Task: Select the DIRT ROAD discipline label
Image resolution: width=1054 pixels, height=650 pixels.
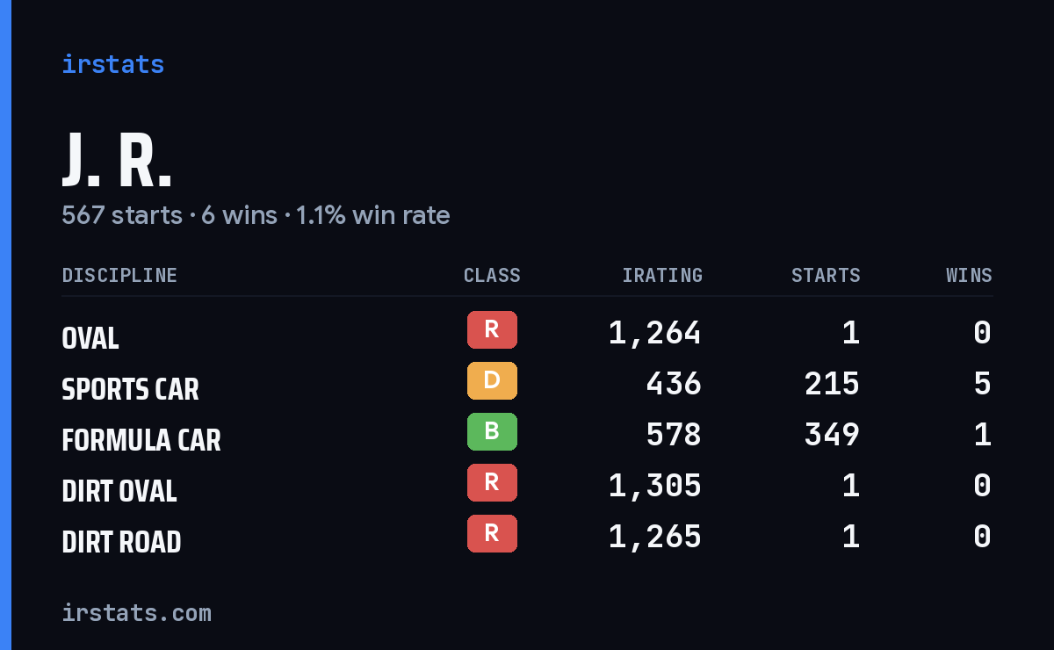Action: point(121,542)
